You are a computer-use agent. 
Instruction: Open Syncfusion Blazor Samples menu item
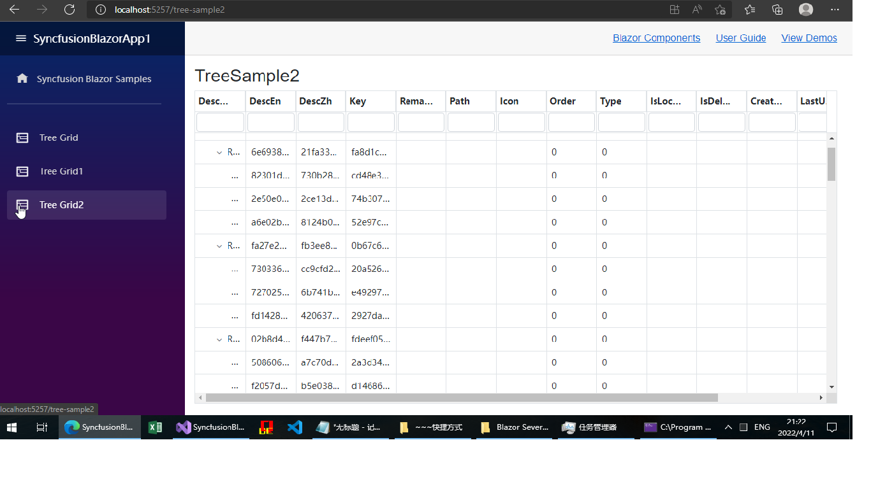(94, 79)
